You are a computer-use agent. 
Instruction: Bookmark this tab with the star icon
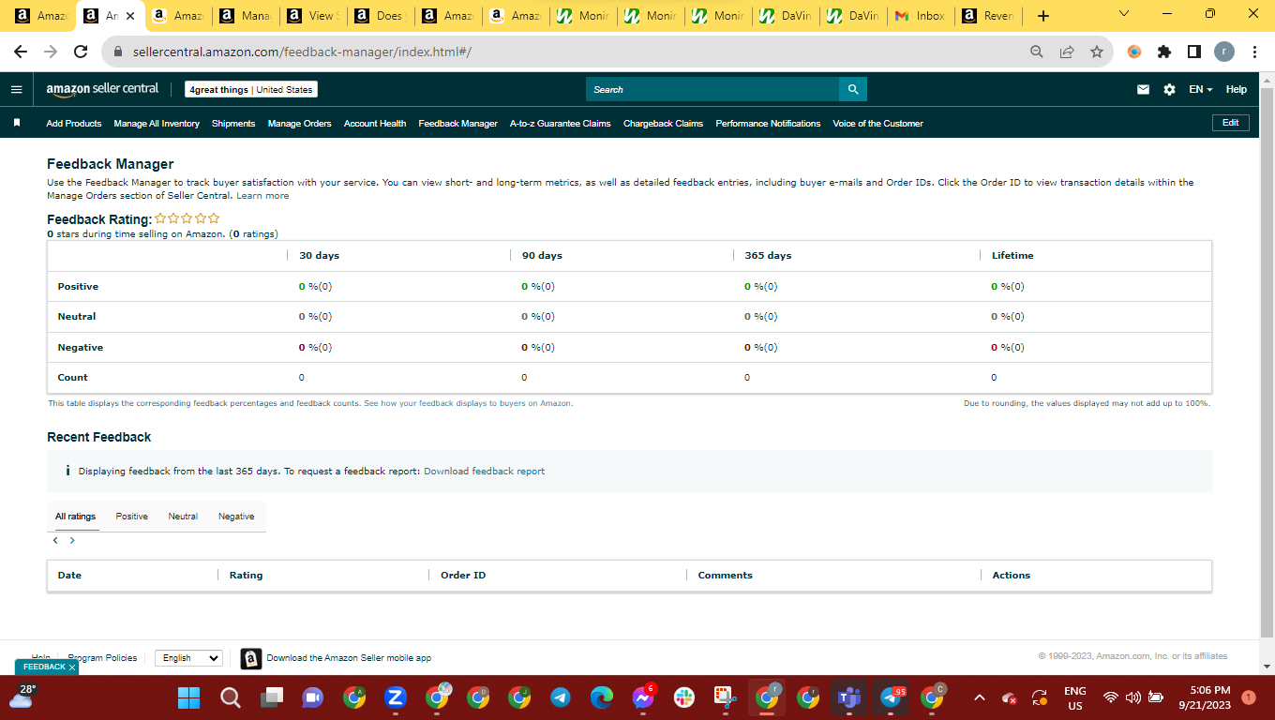pyautogui.click(x=1097, y=52)
